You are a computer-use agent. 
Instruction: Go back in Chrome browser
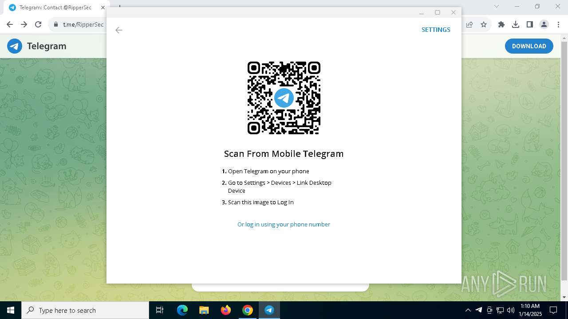[10, 24]
